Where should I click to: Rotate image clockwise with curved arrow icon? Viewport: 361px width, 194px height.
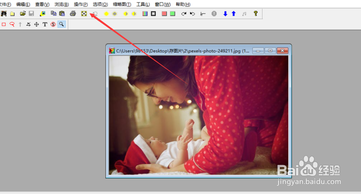[x=183, y=14]
